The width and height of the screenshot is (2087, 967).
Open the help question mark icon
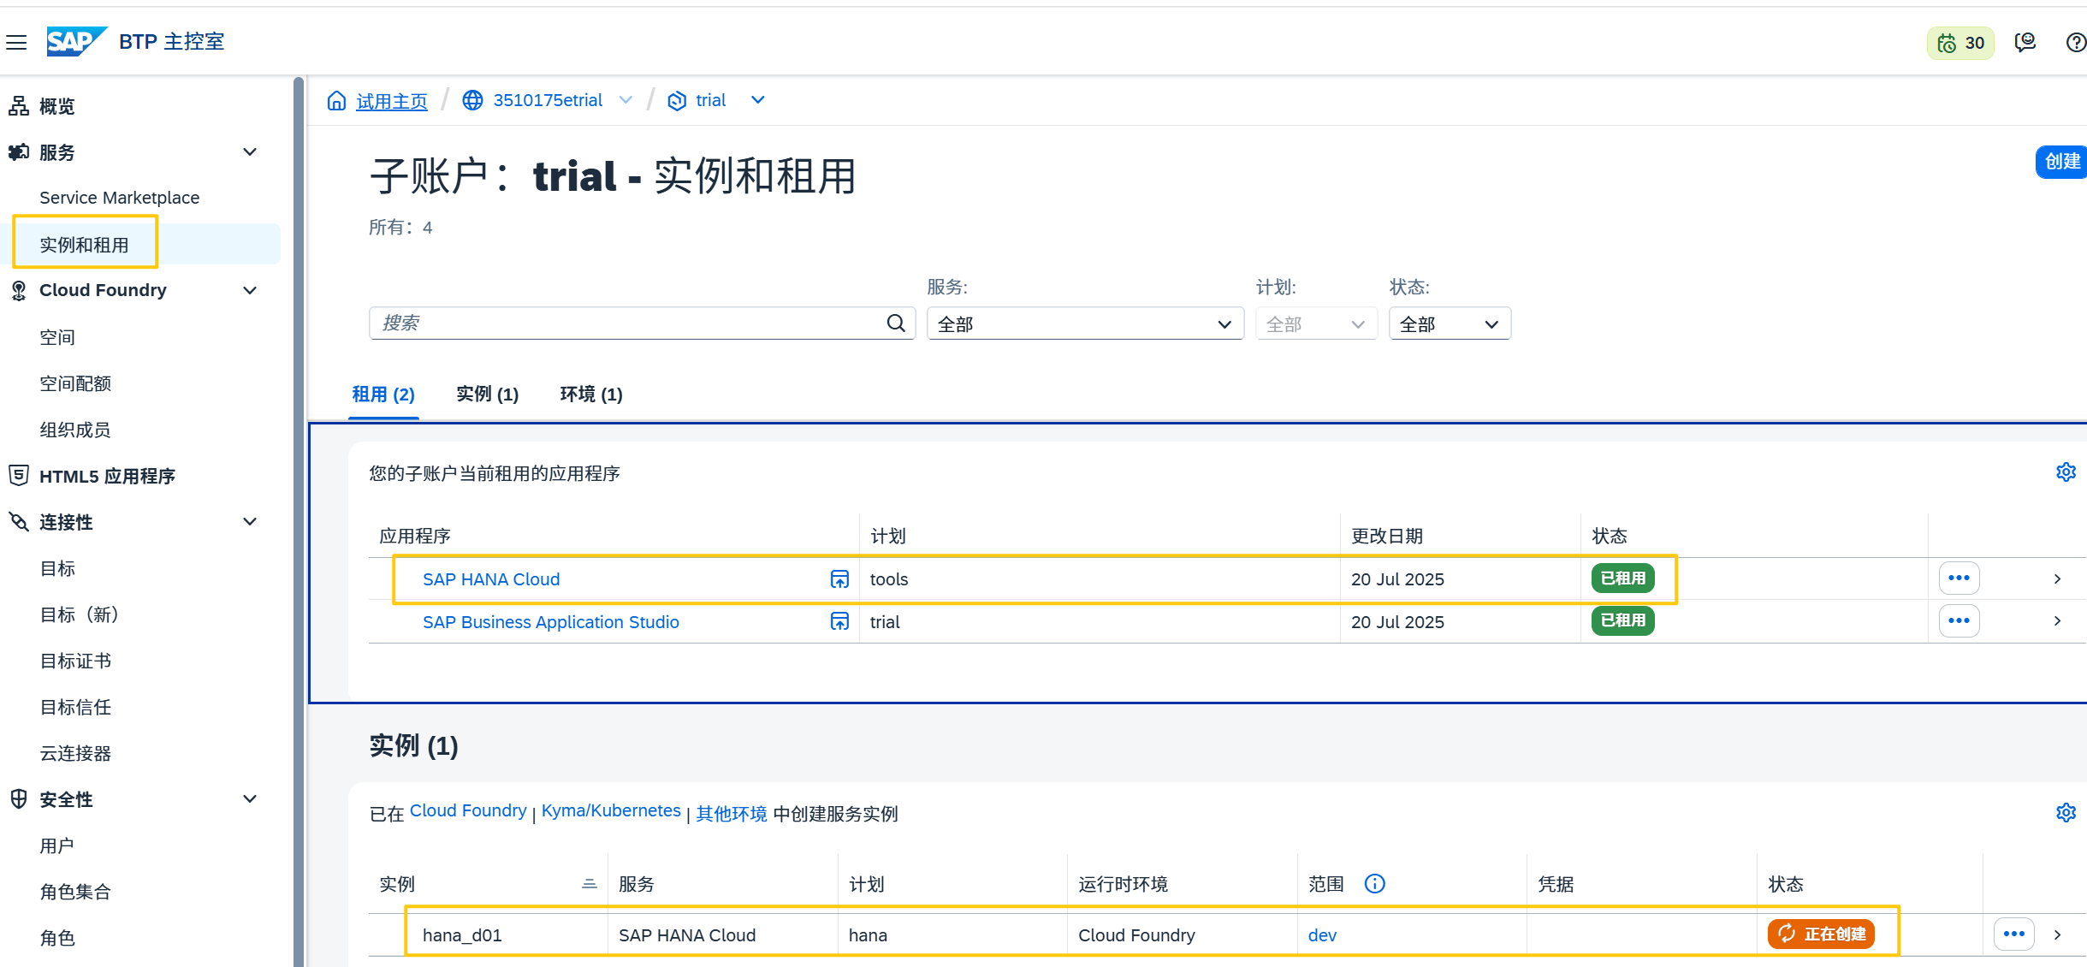click(x=2075, y=42)
